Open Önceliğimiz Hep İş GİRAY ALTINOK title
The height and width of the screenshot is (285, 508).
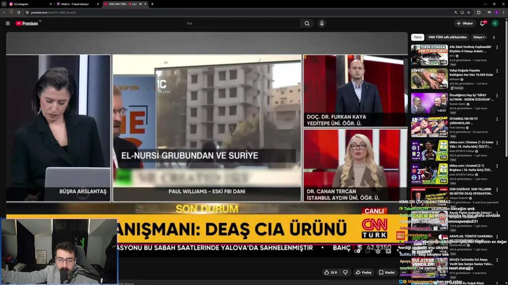tap(471, 97)
